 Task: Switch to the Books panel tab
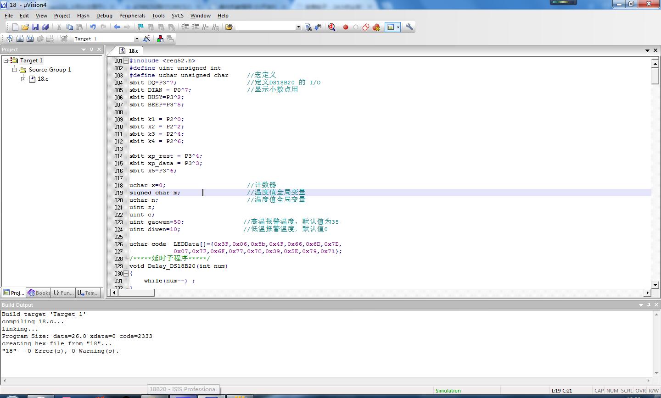pyautogui.click(x=39, y=293)
